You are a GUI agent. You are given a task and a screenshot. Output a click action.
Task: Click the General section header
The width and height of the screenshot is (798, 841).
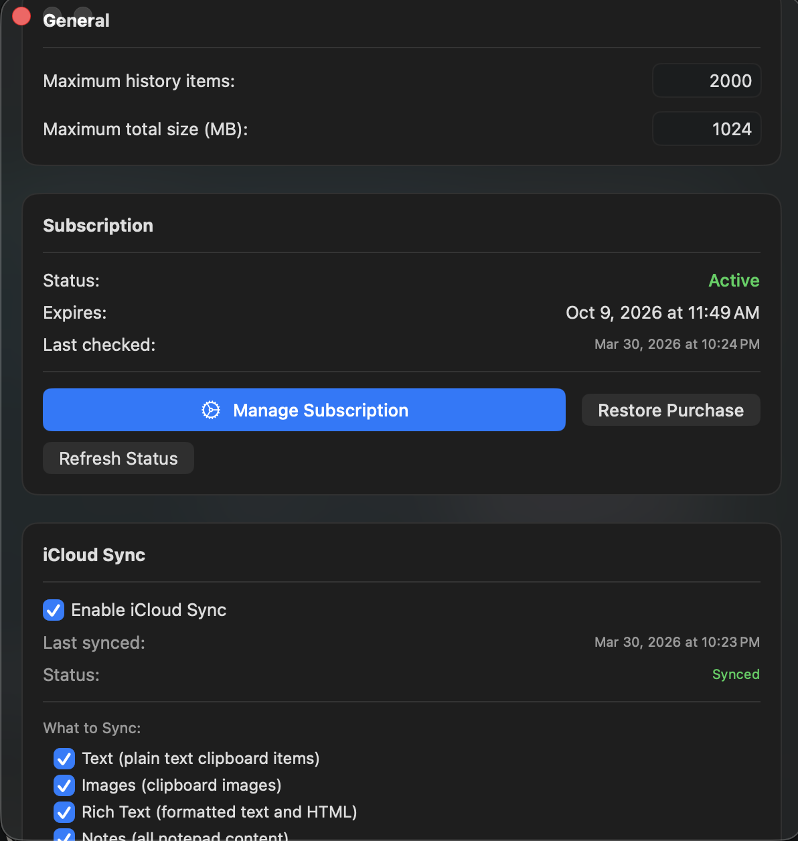coord(76,20)
